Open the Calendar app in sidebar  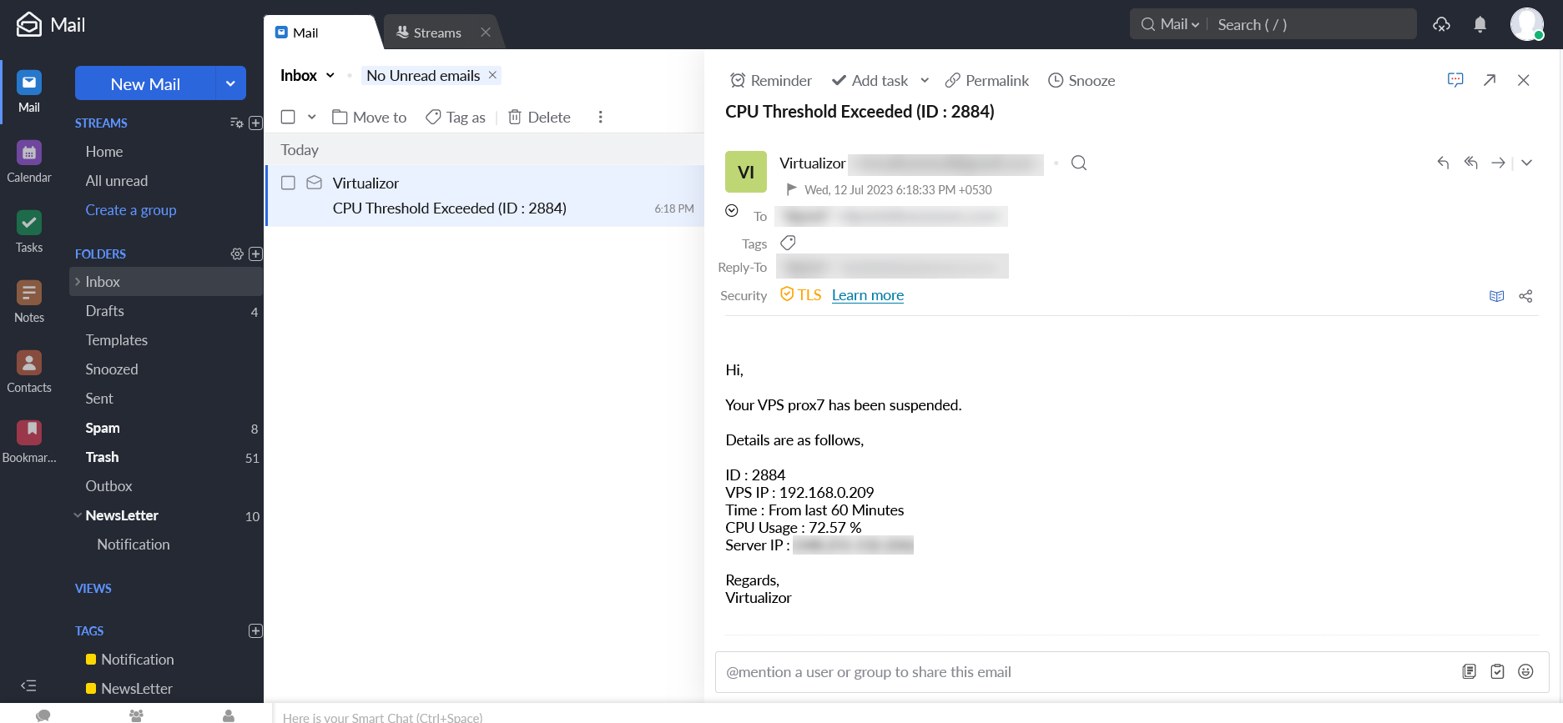(29, 161)
